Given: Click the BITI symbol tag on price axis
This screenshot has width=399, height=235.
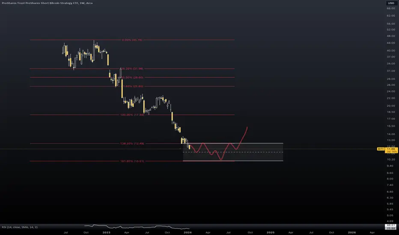Looking at the screenshot, I should pyautogui.click(x=381, y=149).
